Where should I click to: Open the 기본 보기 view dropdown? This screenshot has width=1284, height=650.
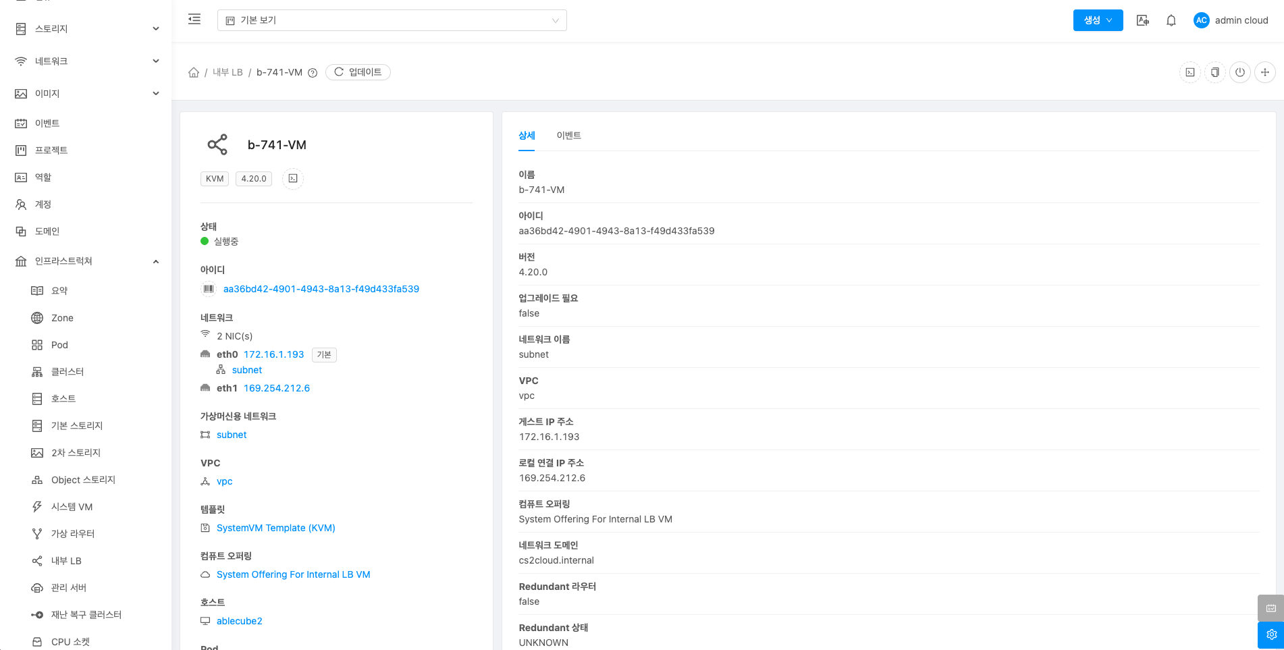pos(392,20)
